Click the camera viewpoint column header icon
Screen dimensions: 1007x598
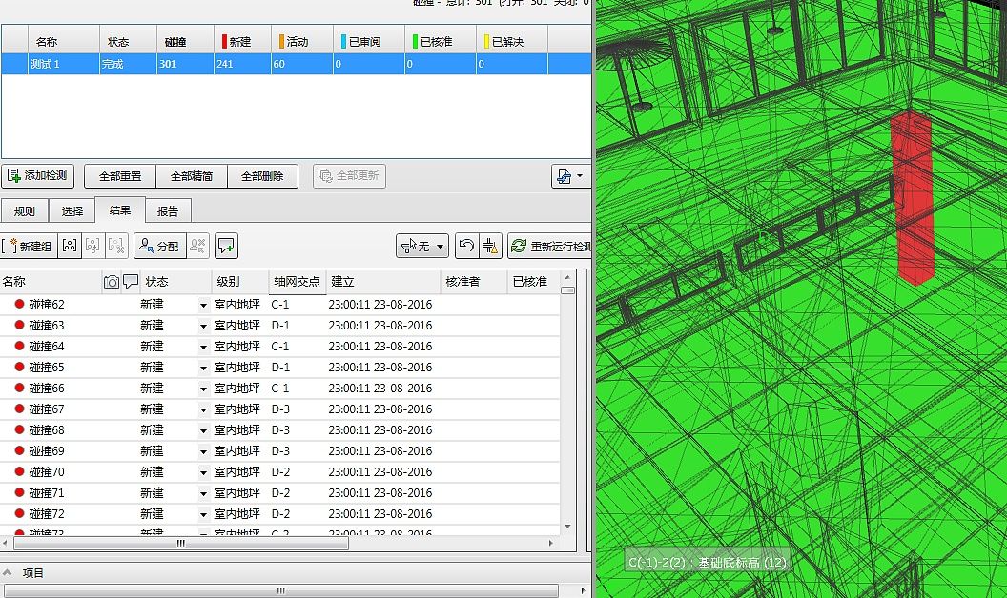point(112,282)
